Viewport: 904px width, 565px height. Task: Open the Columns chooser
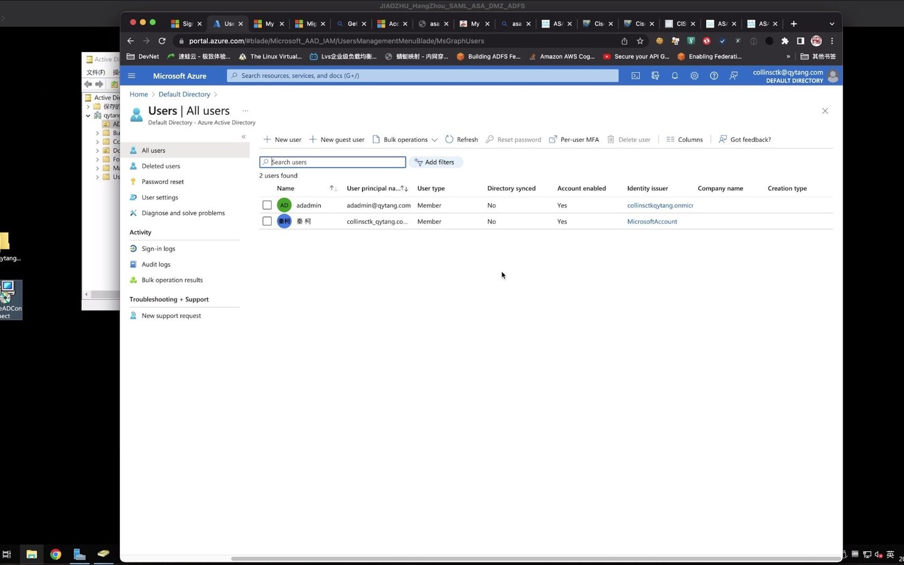(684, 140)
